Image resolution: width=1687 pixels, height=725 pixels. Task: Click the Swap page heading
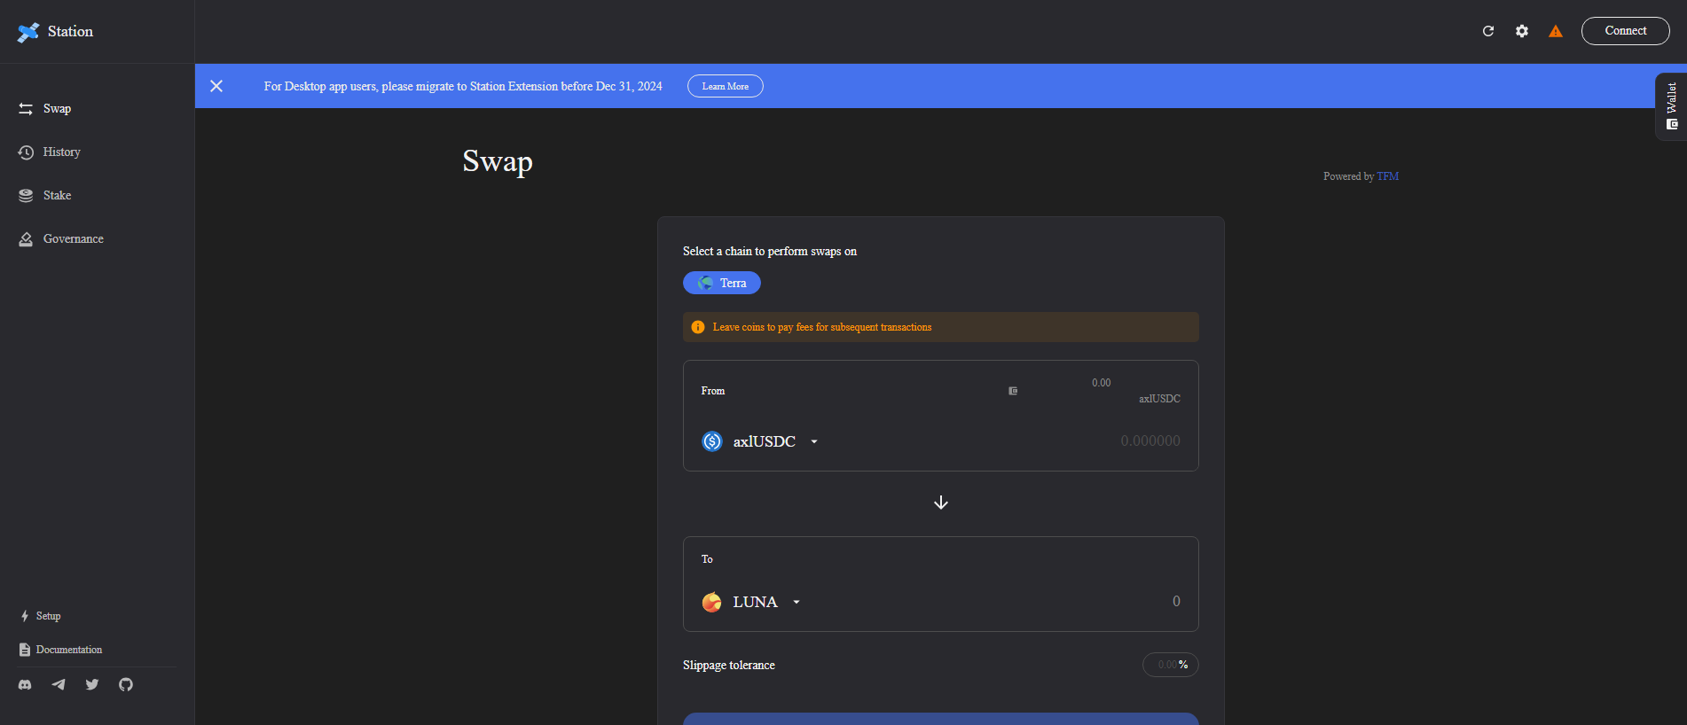pos(498,162)
